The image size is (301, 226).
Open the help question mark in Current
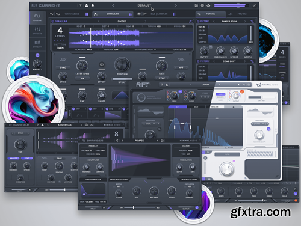(x=81, y=5)
